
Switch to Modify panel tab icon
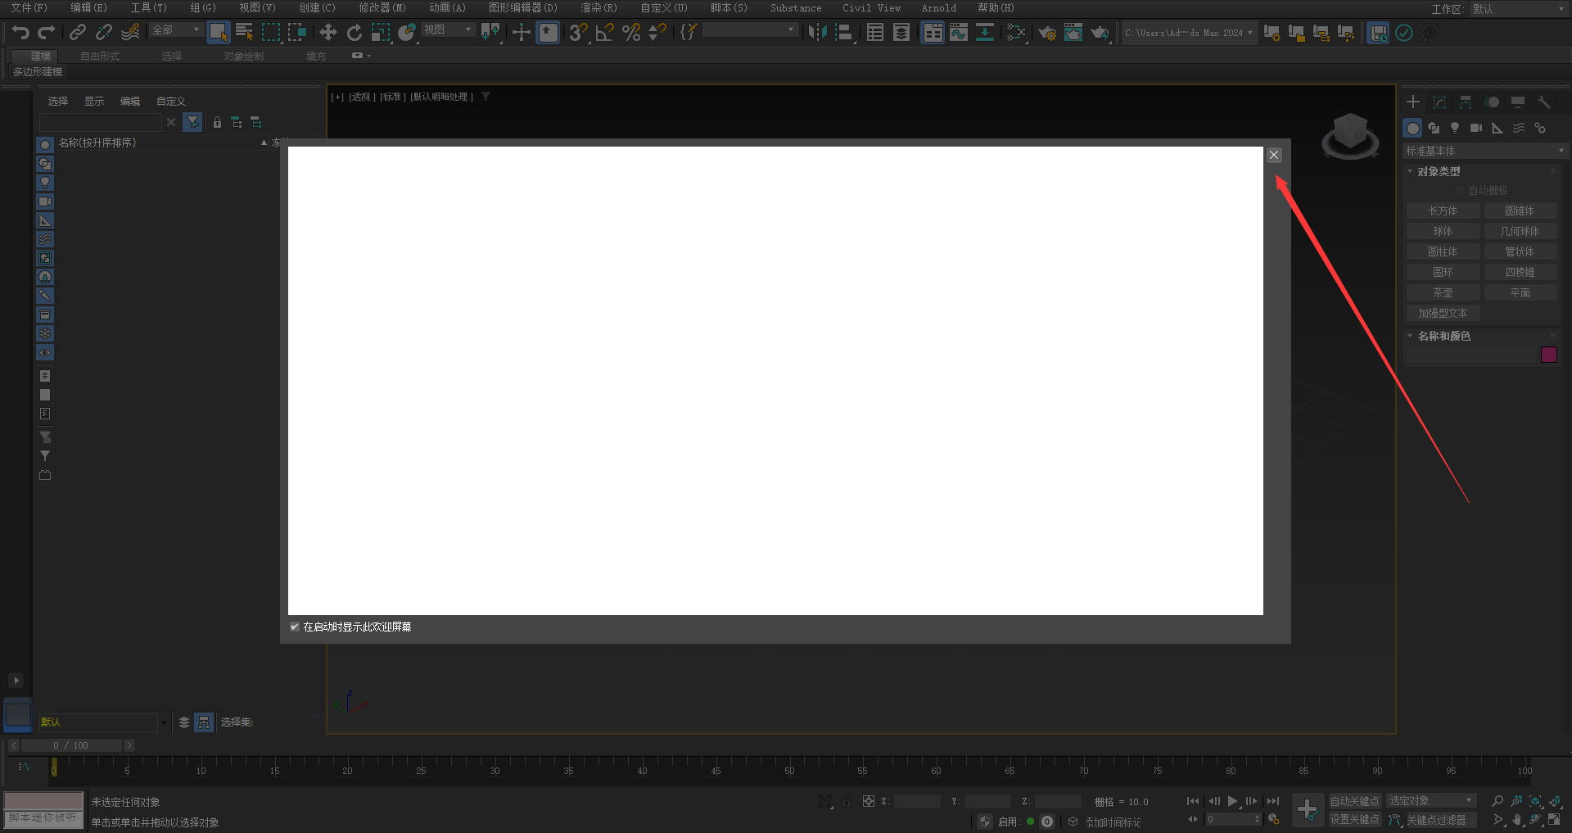pos(1439,102)
